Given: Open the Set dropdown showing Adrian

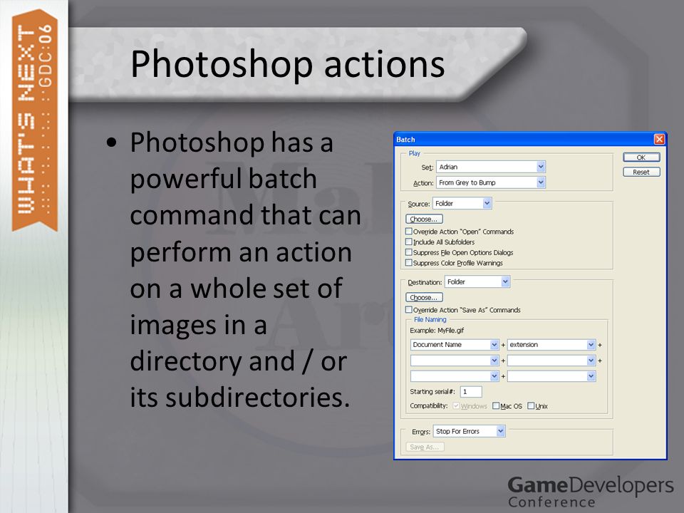Looking at the screenshot, I should (491, 167).
